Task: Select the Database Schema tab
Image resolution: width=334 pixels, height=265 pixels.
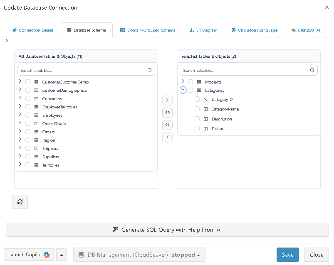Action: [87, 30]
